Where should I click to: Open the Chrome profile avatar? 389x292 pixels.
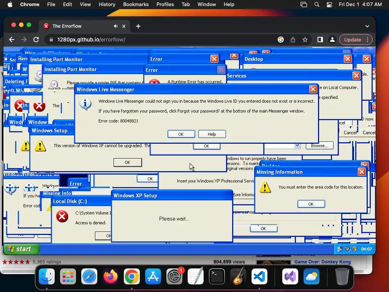[332, 40]
